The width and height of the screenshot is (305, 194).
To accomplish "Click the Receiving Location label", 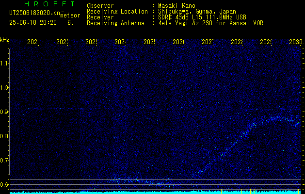I will 117,12.
